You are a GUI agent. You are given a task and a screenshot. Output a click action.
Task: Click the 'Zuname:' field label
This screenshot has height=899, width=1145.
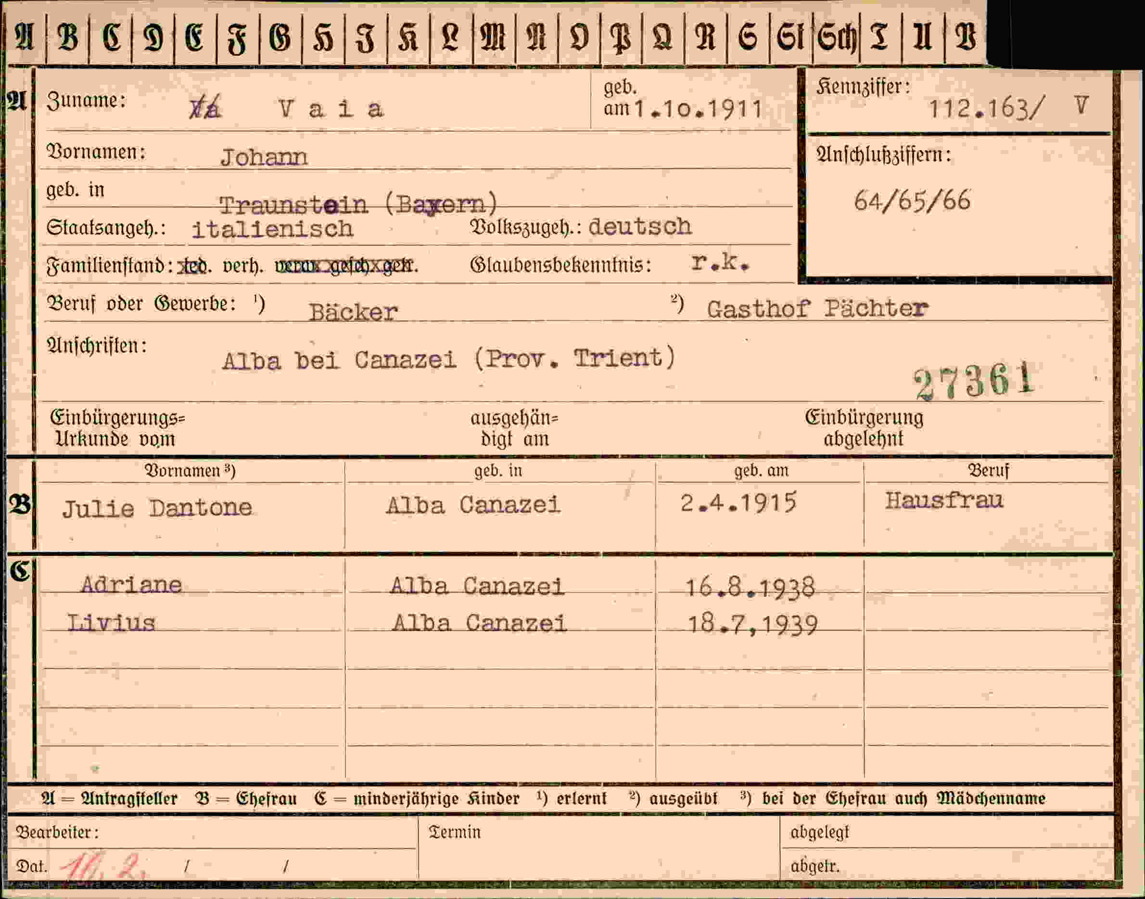tap(86, 100)
